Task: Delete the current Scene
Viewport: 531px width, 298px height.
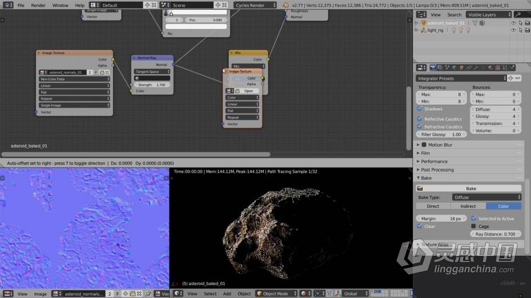Action: pyautogui.click(x=224, y=5)
